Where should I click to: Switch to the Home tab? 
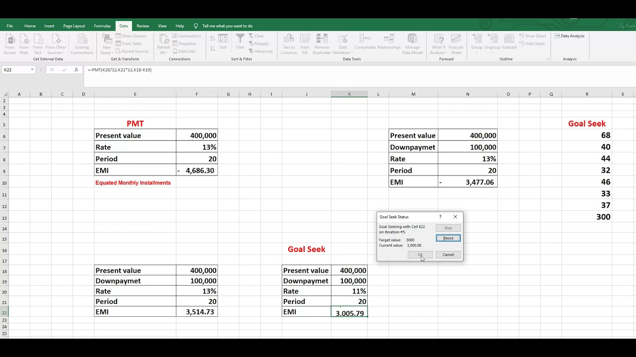point(30,26)
